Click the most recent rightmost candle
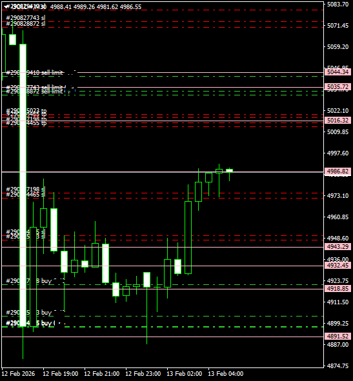 pyautogui.click(x=229, y=171)
